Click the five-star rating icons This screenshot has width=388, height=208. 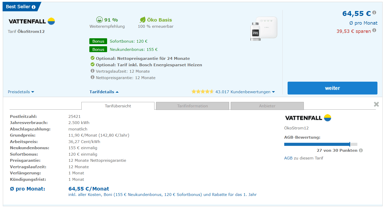pos(203,91)
